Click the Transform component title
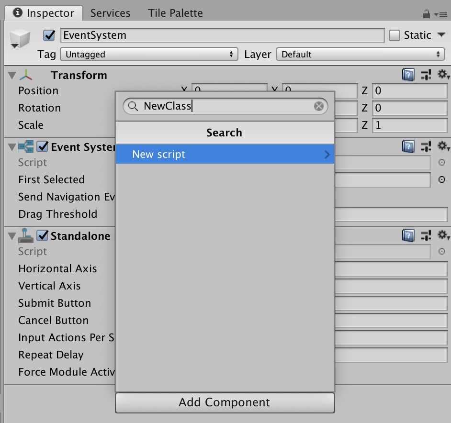 (79, 75)
